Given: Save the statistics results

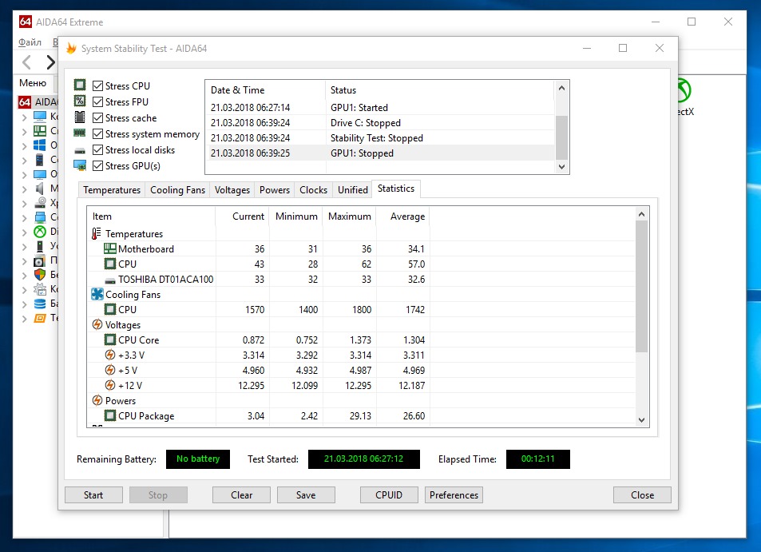Looking at the screenshot, I should [x=306, y=494].
